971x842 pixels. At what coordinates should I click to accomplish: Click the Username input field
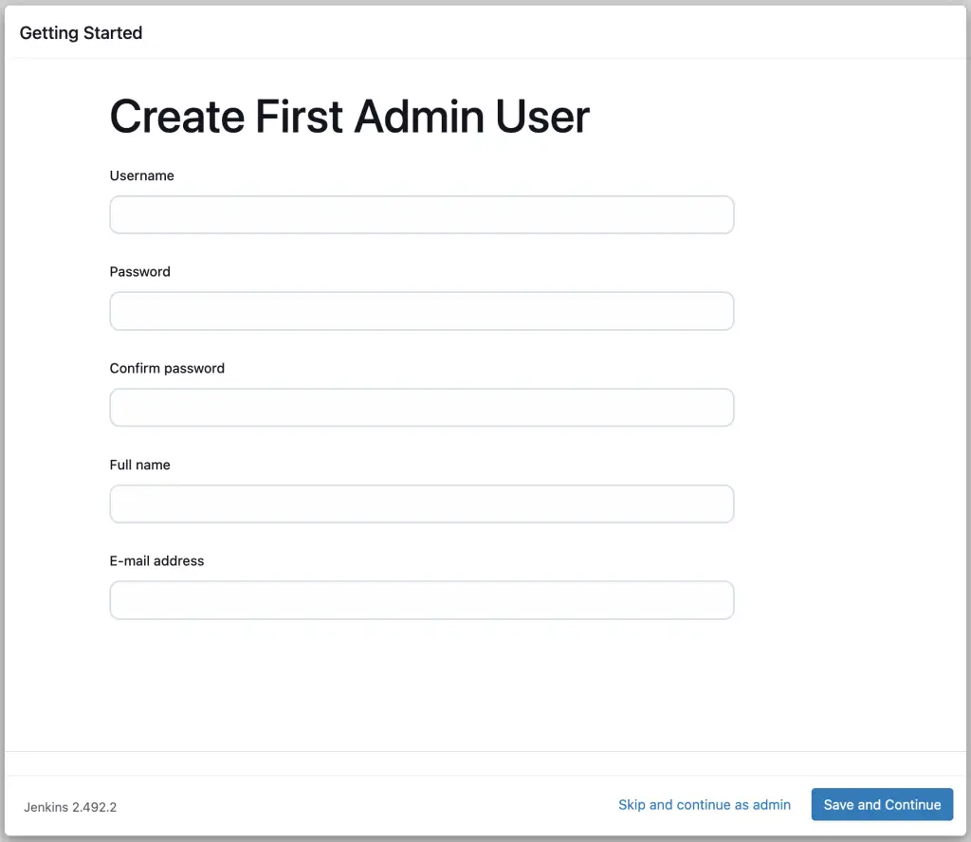[x=421, y=215]
